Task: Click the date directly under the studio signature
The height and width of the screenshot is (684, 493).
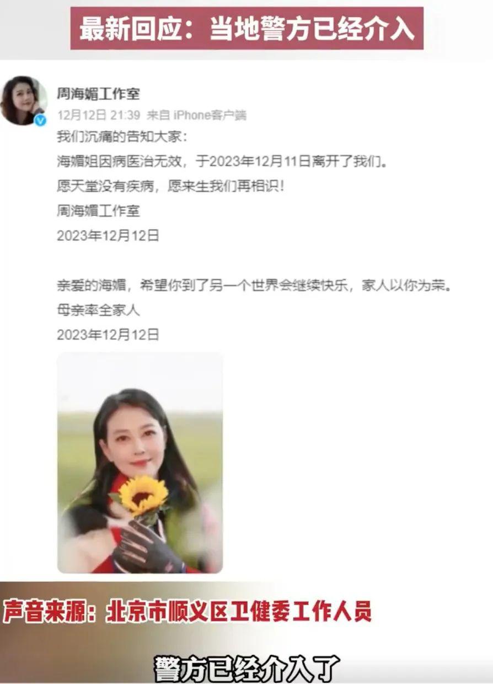Action: tap(108, 236)
